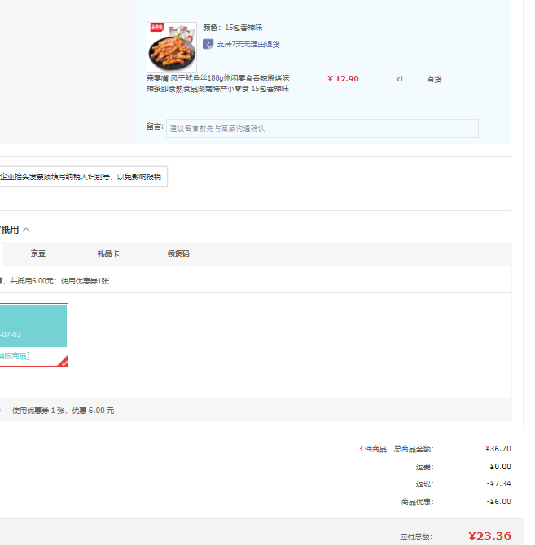The width and height of the screenshot is (535, 545).
Task: Switch to the 领货码 tab
Action: click(178, 253)
